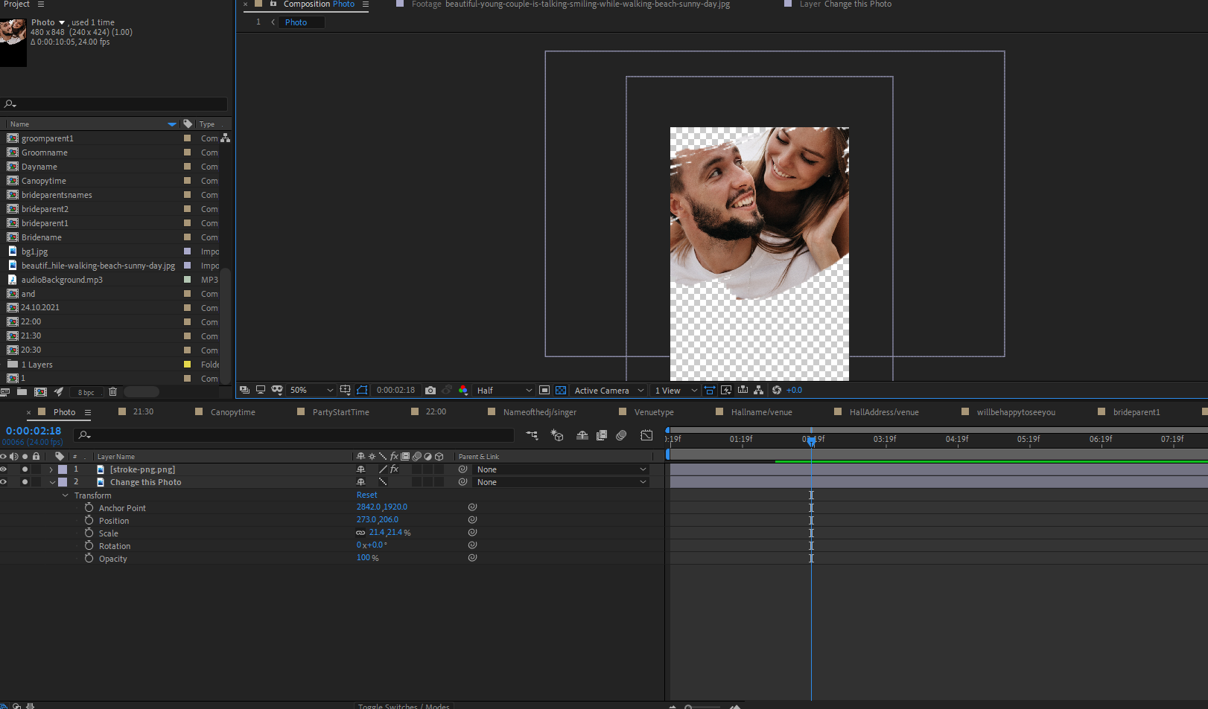Screen dimensions: 1208x709
Task: Select the bg1.jpg item in Project panel
Action: (x=34, y=251)
